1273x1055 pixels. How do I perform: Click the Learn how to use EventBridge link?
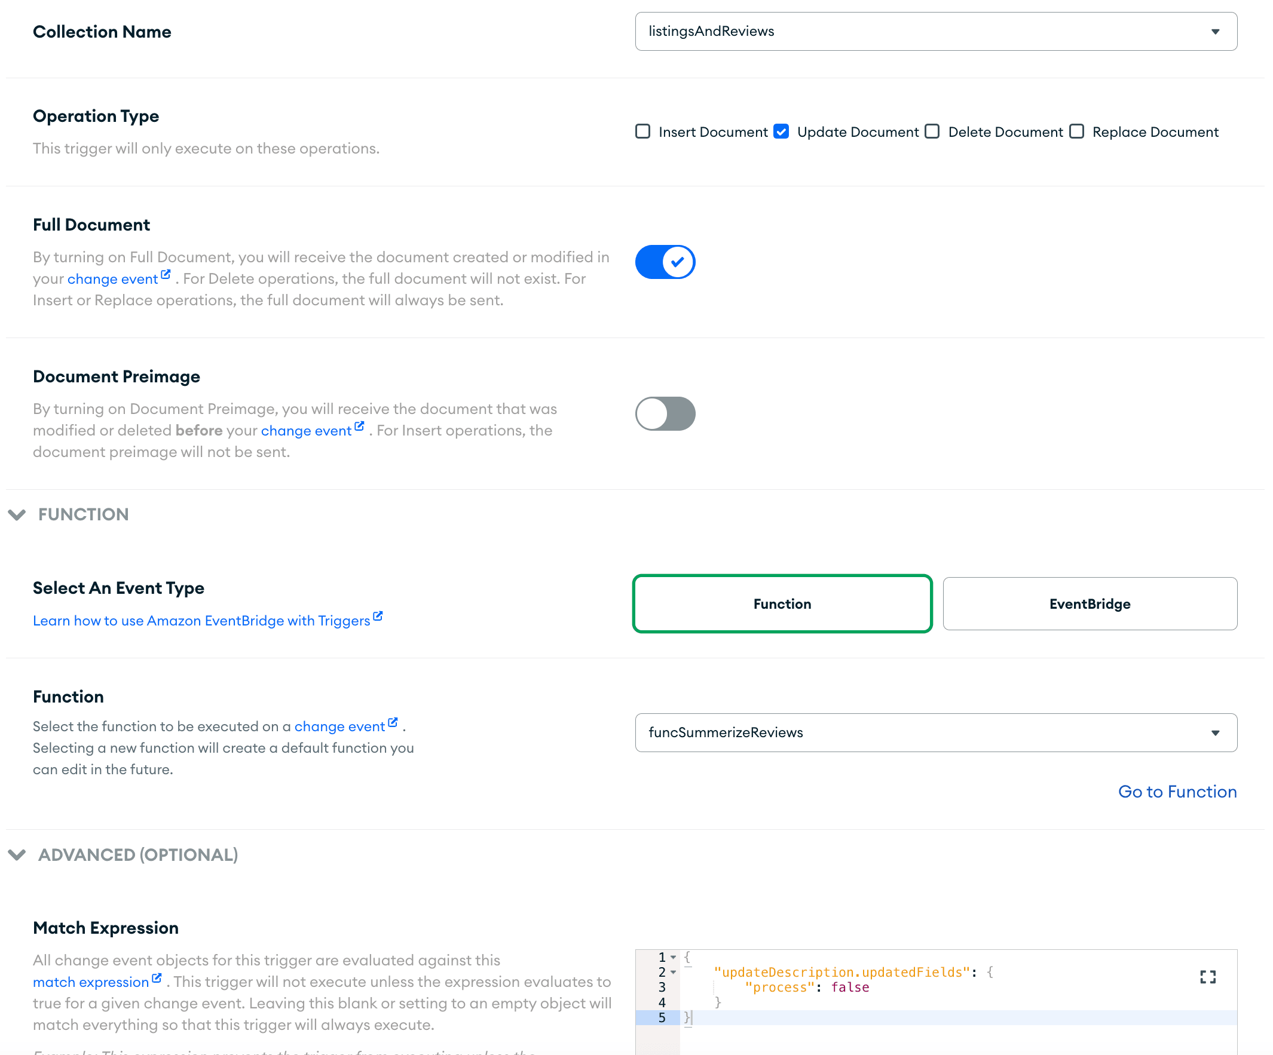pos(209,621)
